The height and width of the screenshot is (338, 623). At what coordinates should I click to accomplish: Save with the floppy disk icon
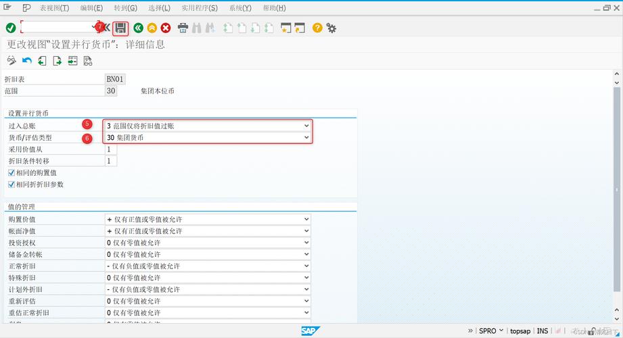(120, 28)
